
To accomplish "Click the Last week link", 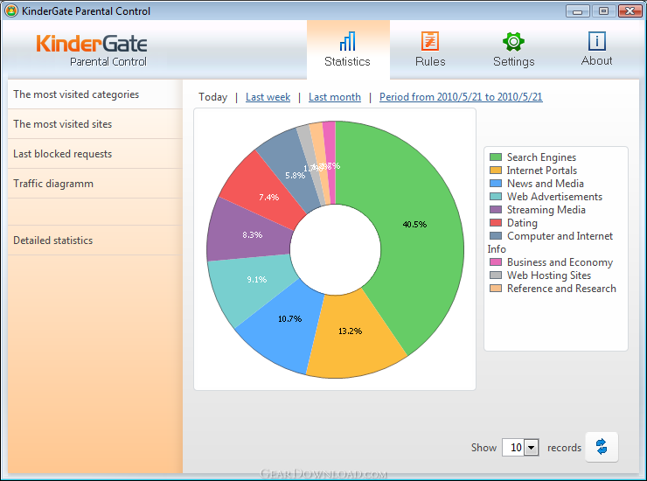I will [268, 97].
